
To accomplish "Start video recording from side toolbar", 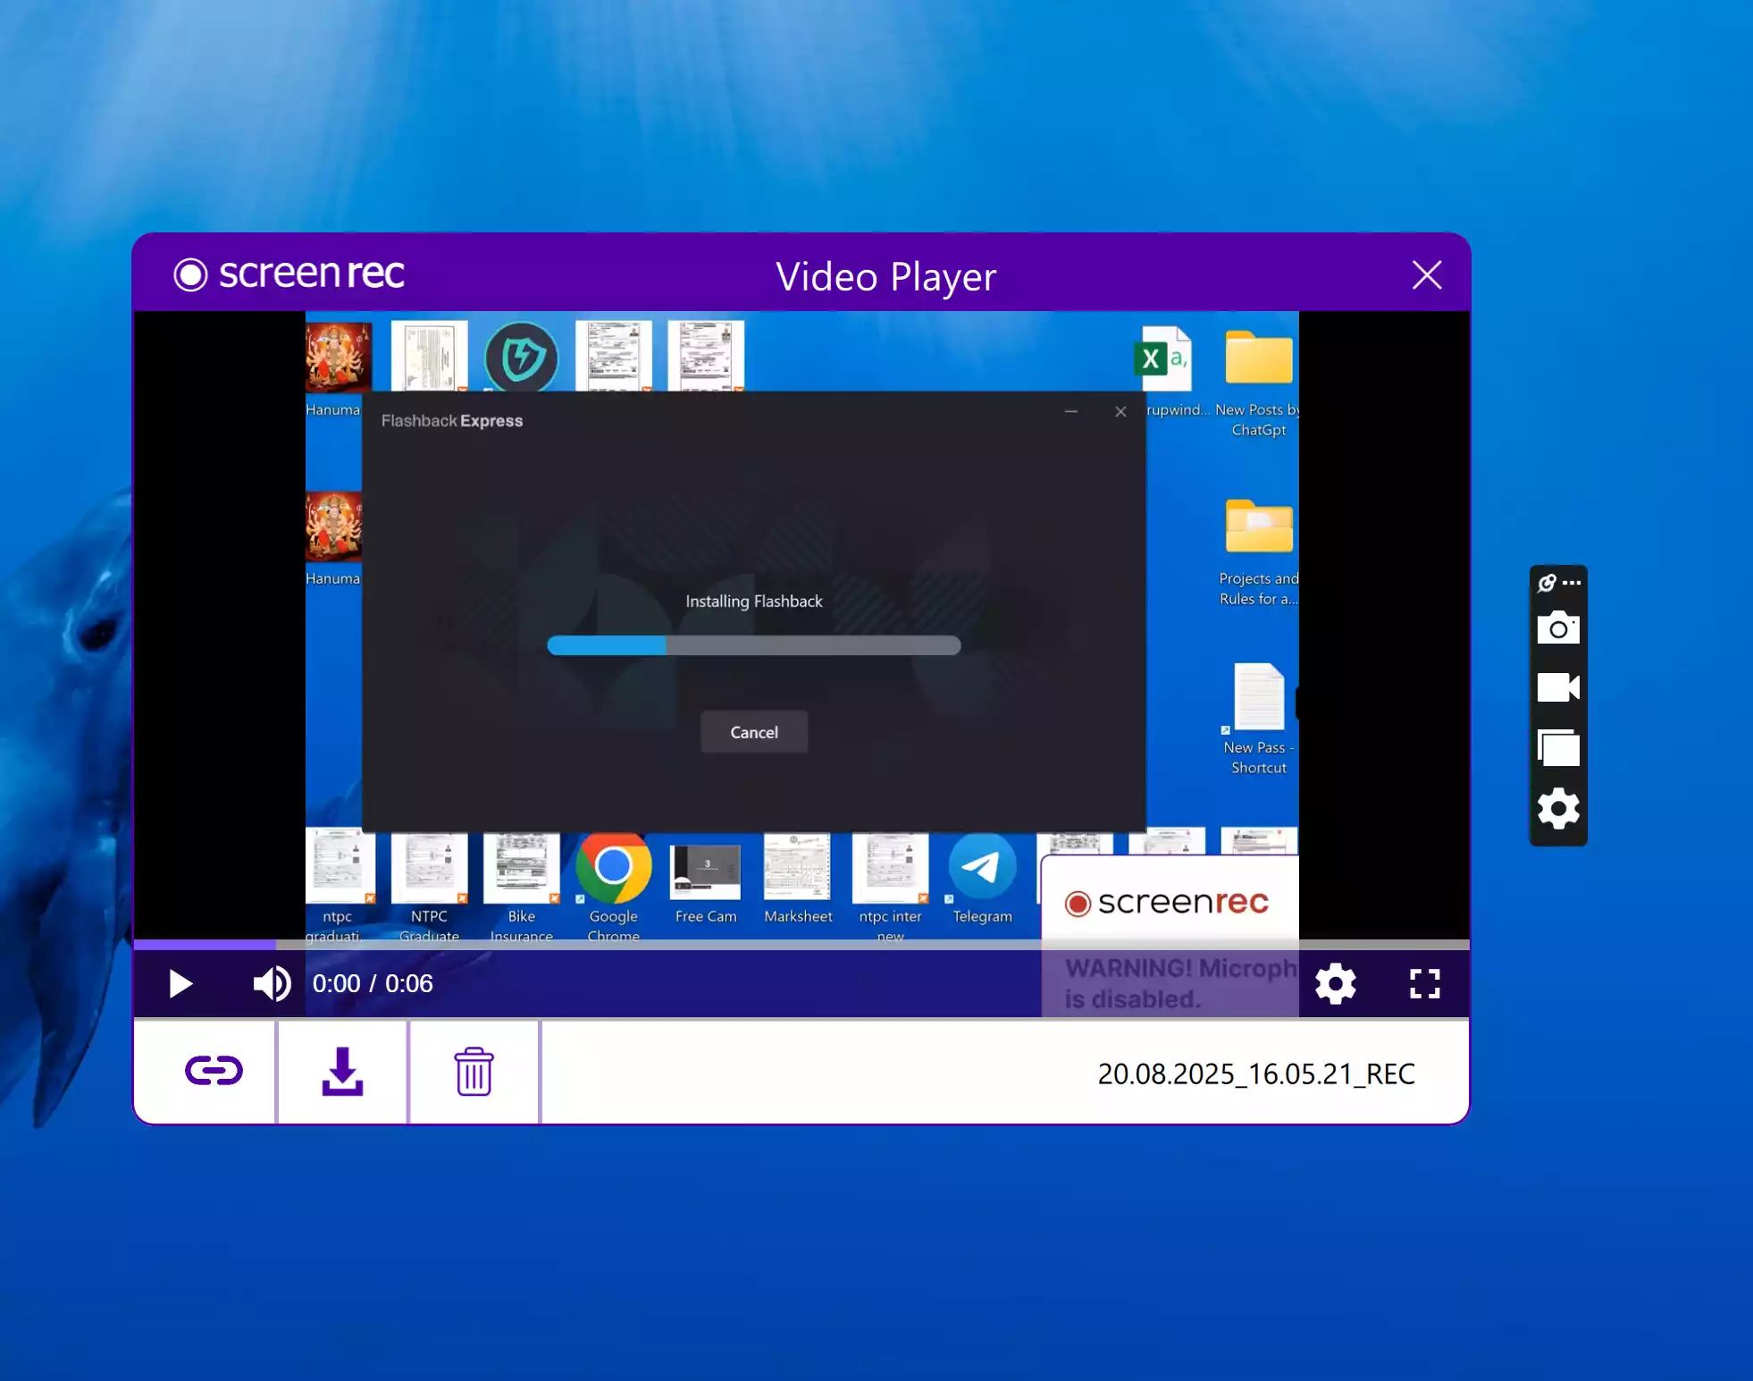I will click(x=1557, y=687).
